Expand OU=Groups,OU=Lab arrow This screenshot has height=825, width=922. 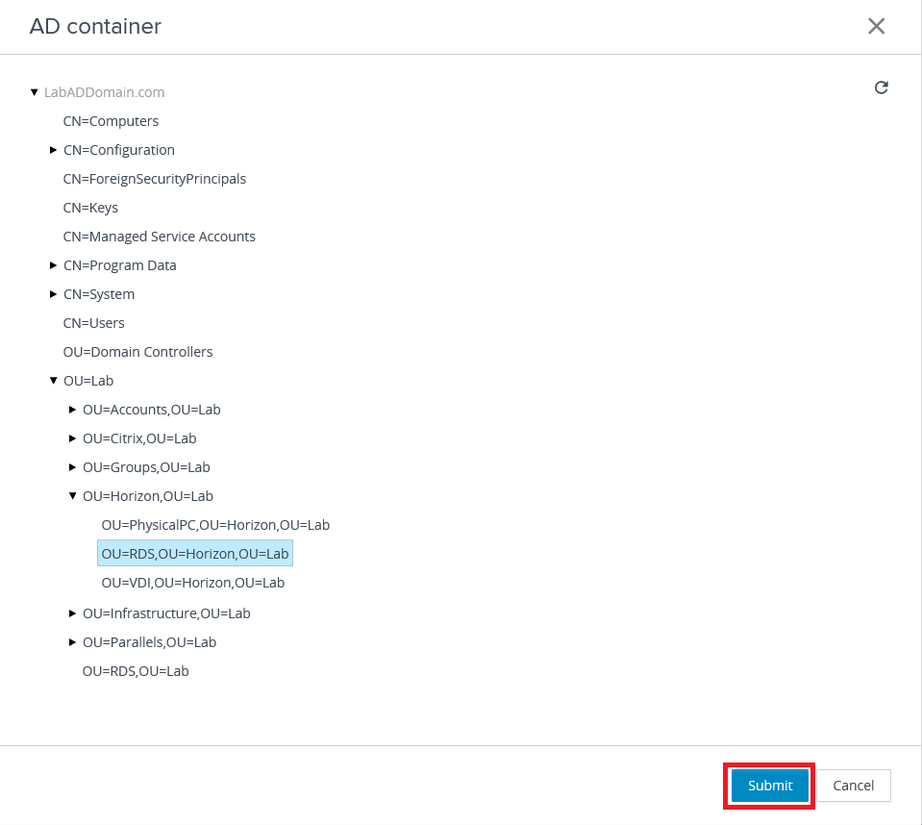73,467
